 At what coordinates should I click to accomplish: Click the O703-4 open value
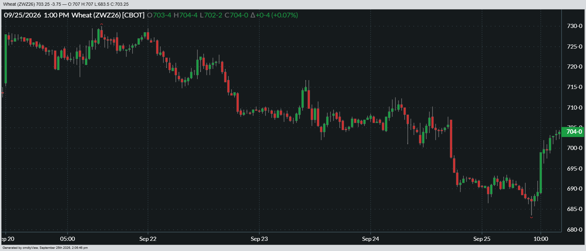[x=159, y=15]
